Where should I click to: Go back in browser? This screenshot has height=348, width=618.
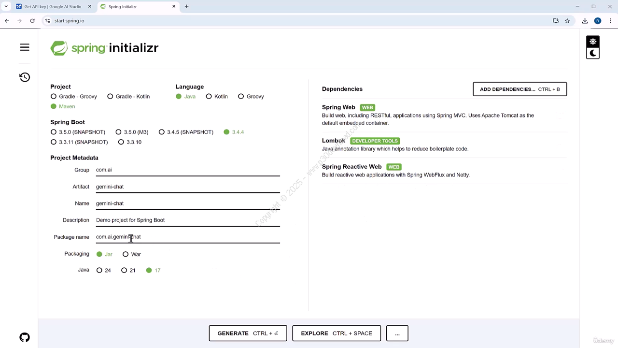(x=7, y=21)
